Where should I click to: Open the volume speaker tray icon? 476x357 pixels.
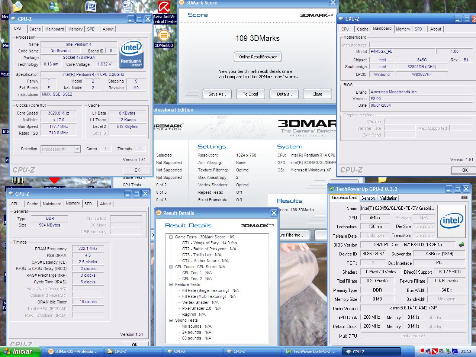pos(441,351)
